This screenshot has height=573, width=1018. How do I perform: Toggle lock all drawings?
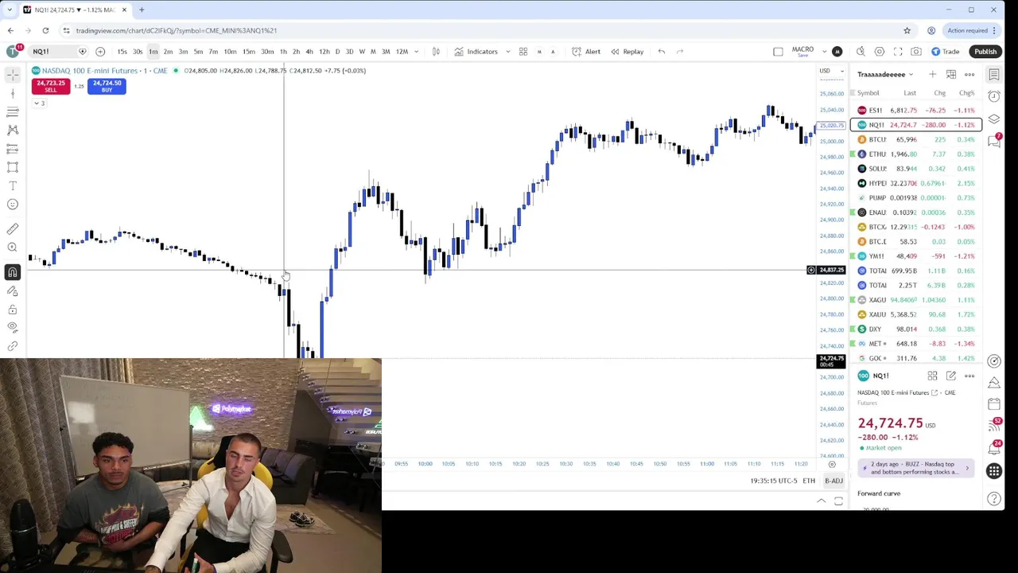tap(13, 310)
